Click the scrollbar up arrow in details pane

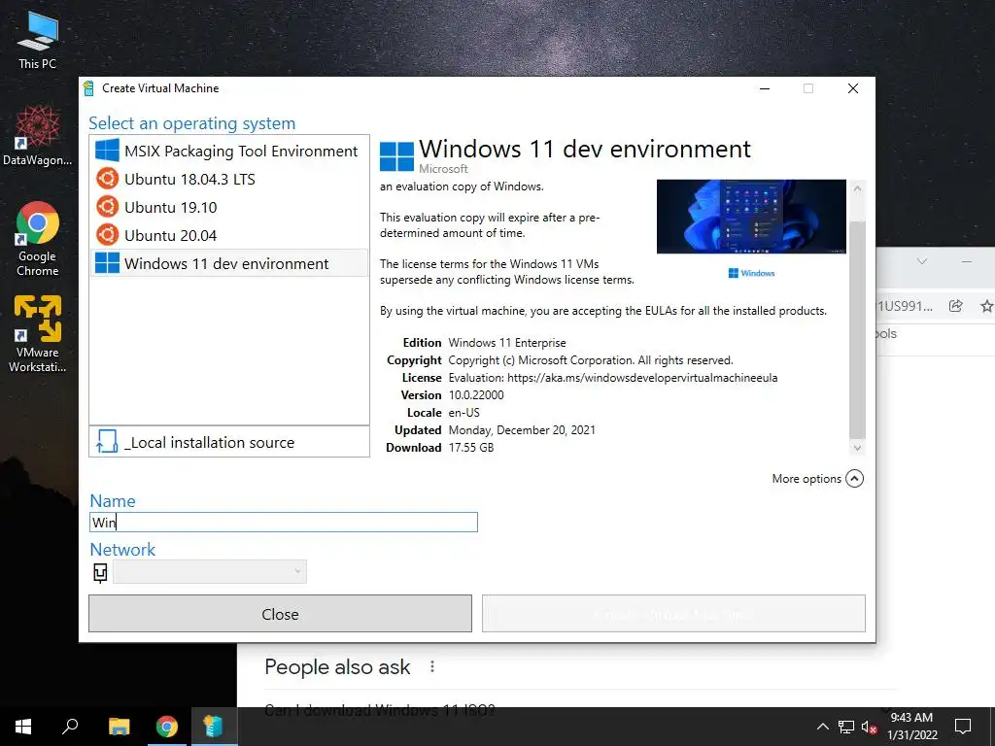857,188
